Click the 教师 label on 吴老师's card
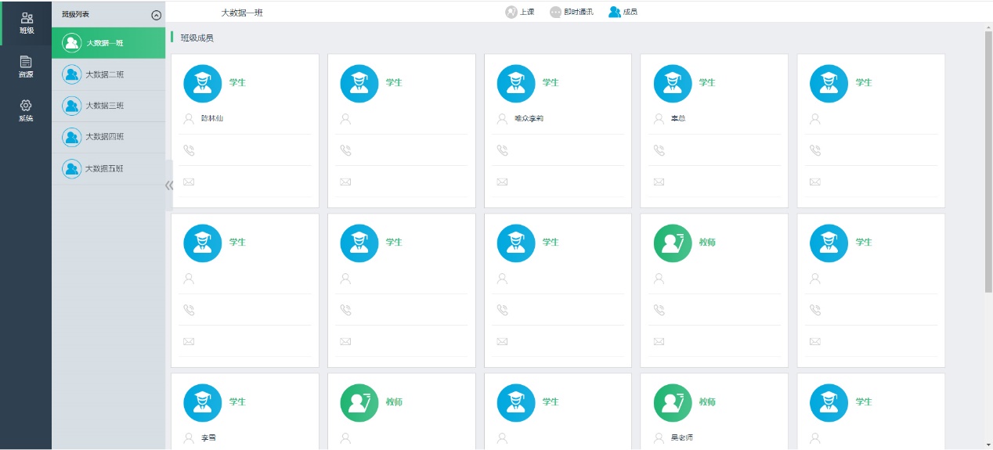Viewport: 993px width, 450px height. [707, 401]
